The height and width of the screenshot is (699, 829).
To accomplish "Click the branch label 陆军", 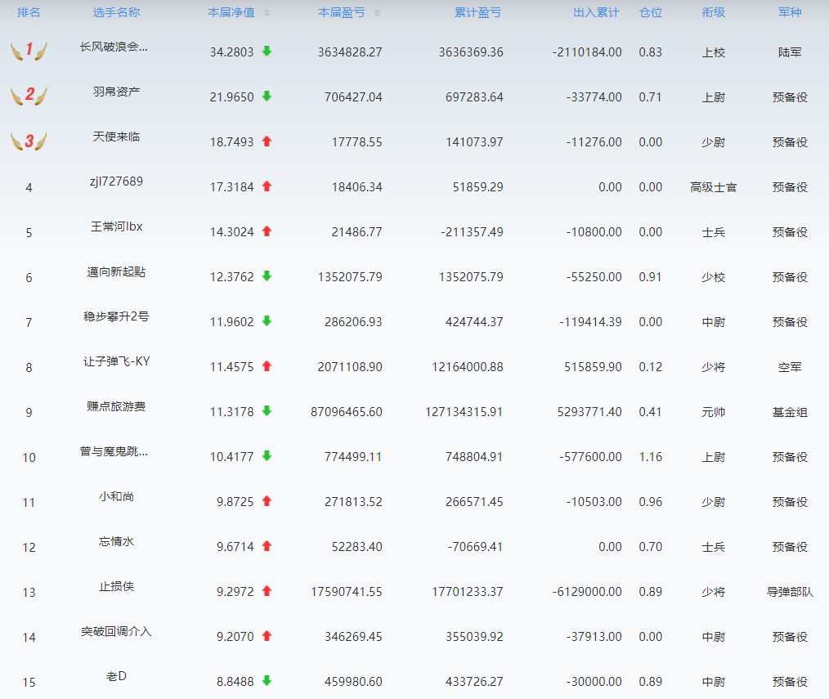I will pos(790,52).
